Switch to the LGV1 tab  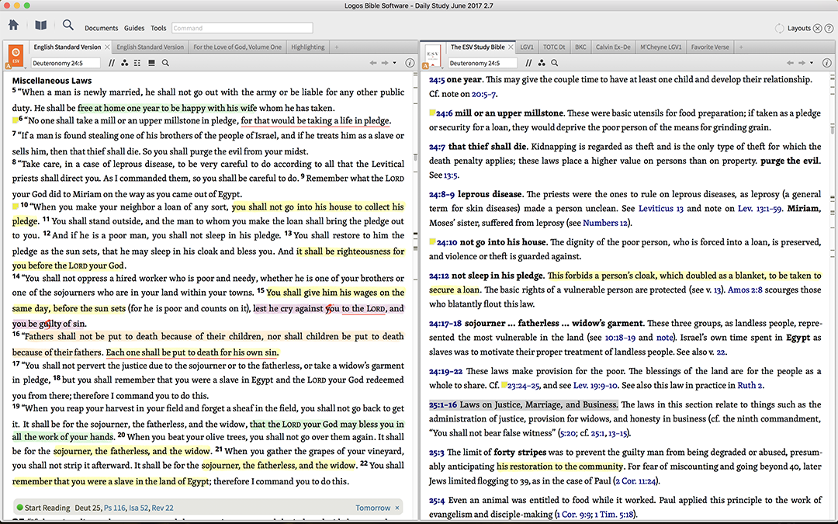click(x=527, y=47)
